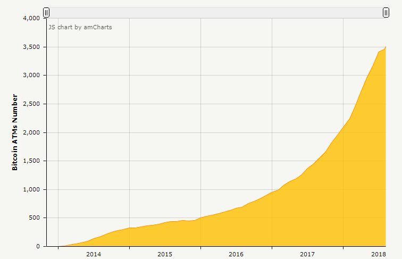Click the left scrollbar grip handle

click(46, 13)
